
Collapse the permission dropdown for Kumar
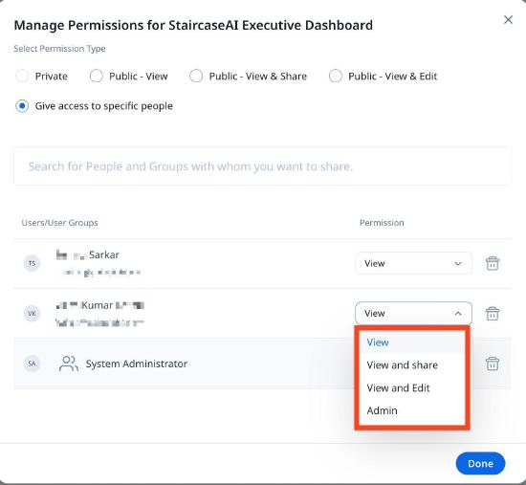pos(413,314)
